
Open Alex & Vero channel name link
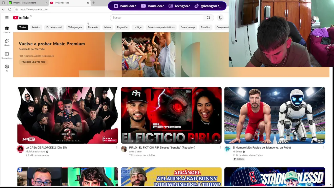coord(135,151)
